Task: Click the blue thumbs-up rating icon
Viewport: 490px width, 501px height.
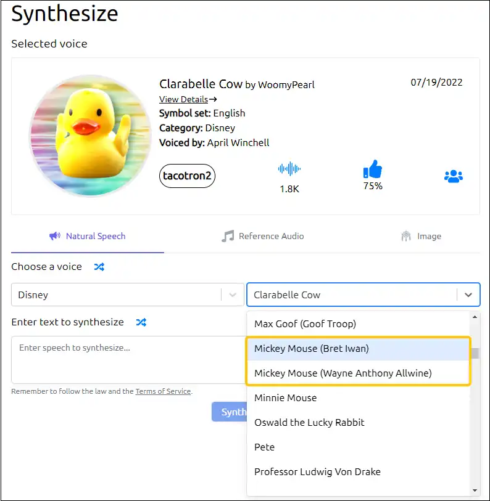Action: tap(373, 169)
